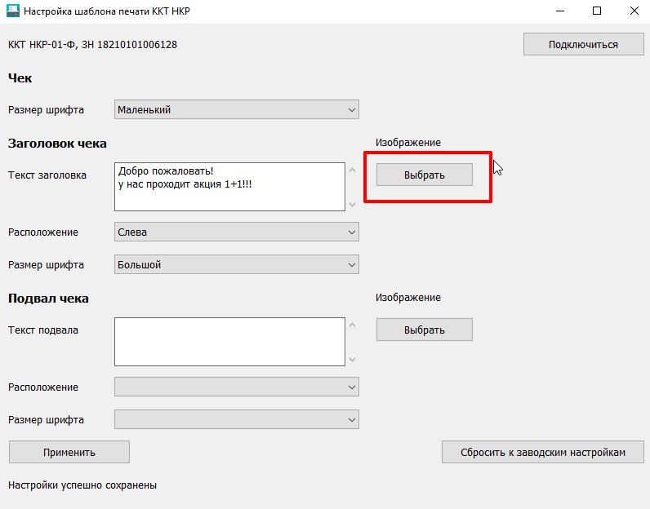Click header text scroll down arrow
This screenshot has width=650, height=509.
pyautogui.click(x=353, y=204)
